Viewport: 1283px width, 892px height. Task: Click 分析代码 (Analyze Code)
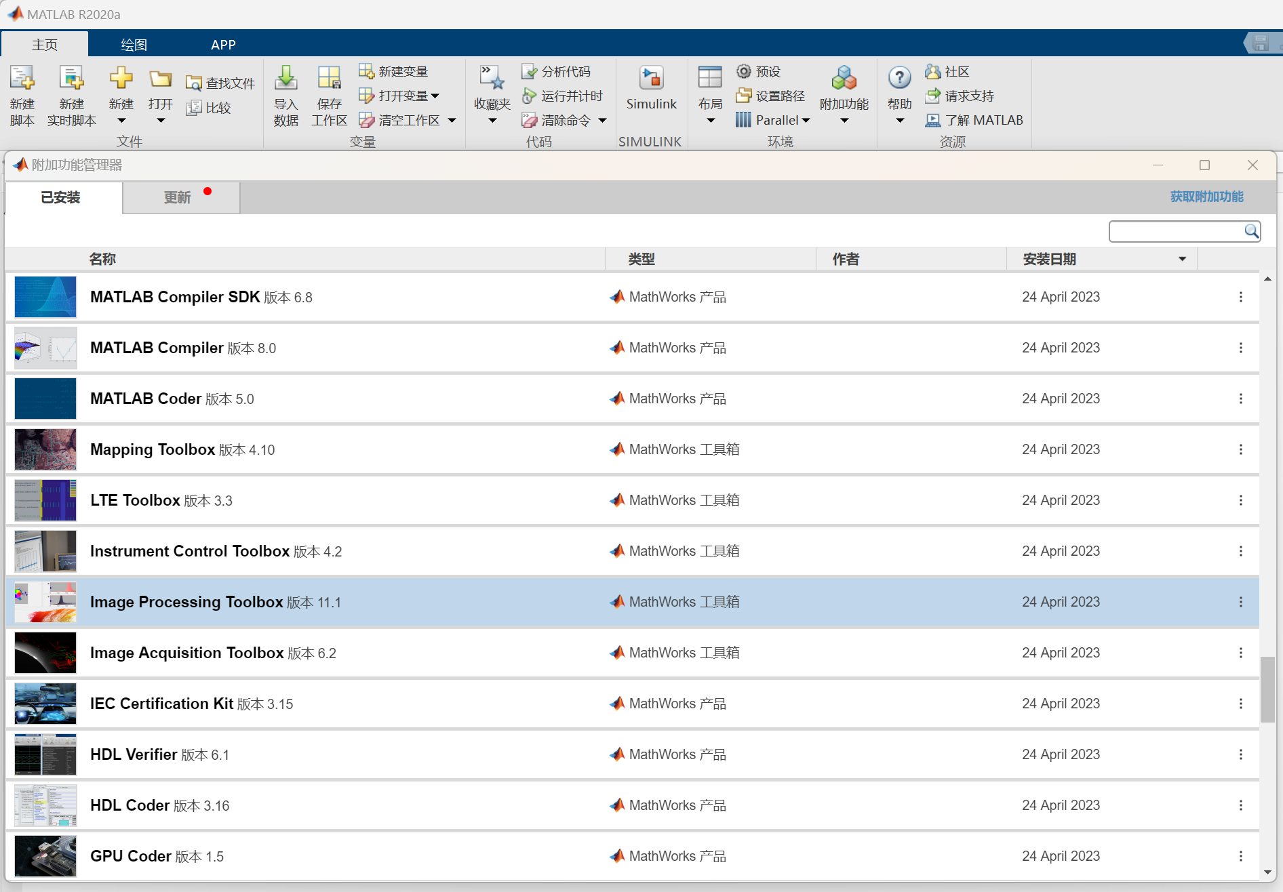point(556,71)
